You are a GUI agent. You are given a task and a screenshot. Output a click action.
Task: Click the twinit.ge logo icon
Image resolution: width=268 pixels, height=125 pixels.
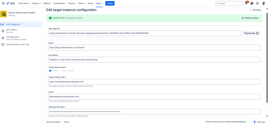click(255, 122)
